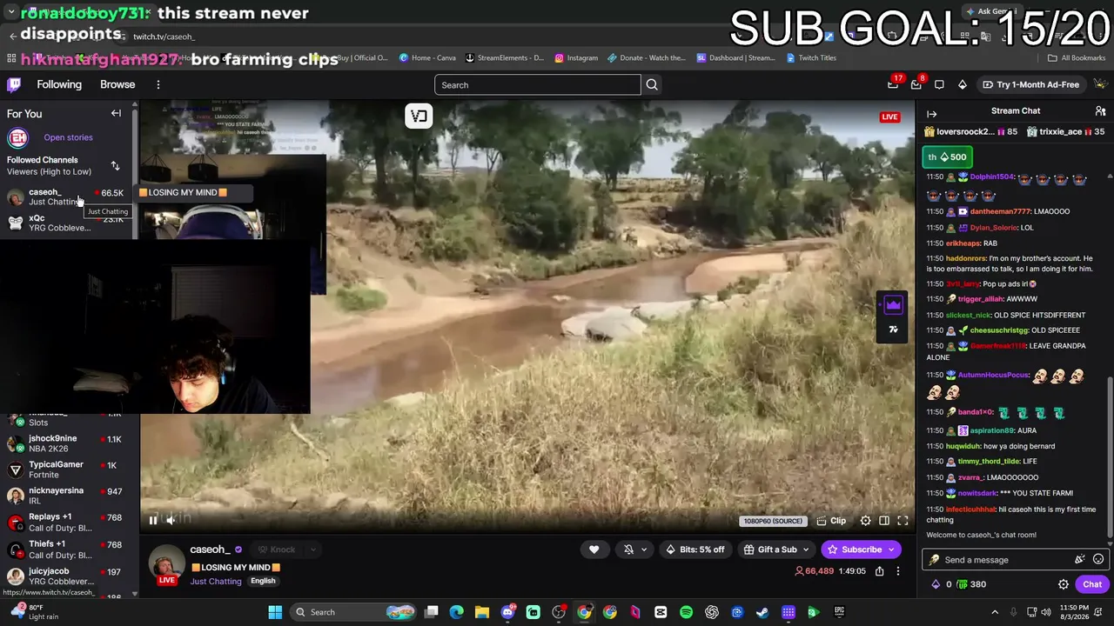Open the Following tab
The width and height of the screenshot is (1114, 626).
(x=59, y=84)
